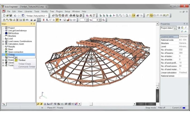190x115 pixels.
Task: Click the BIM toolbox icon
Action: [x=6, y=33]
